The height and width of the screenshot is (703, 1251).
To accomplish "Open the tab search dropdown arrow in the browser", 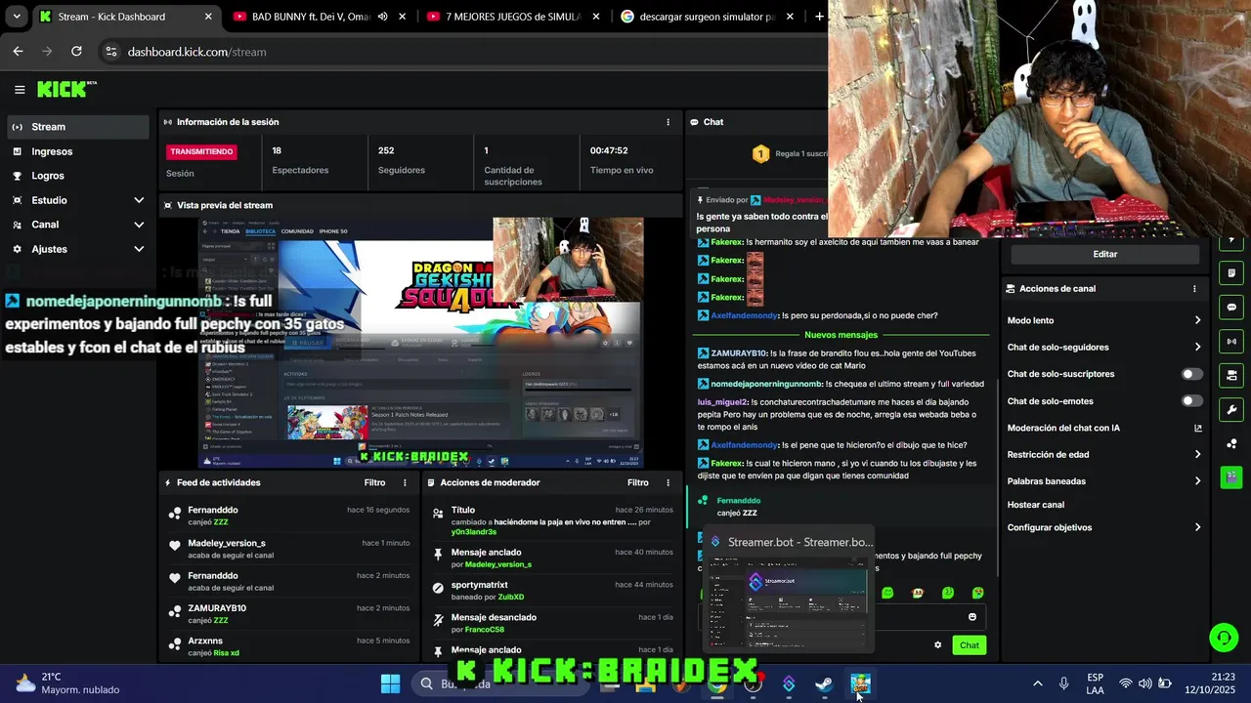I will pos(16,17).
